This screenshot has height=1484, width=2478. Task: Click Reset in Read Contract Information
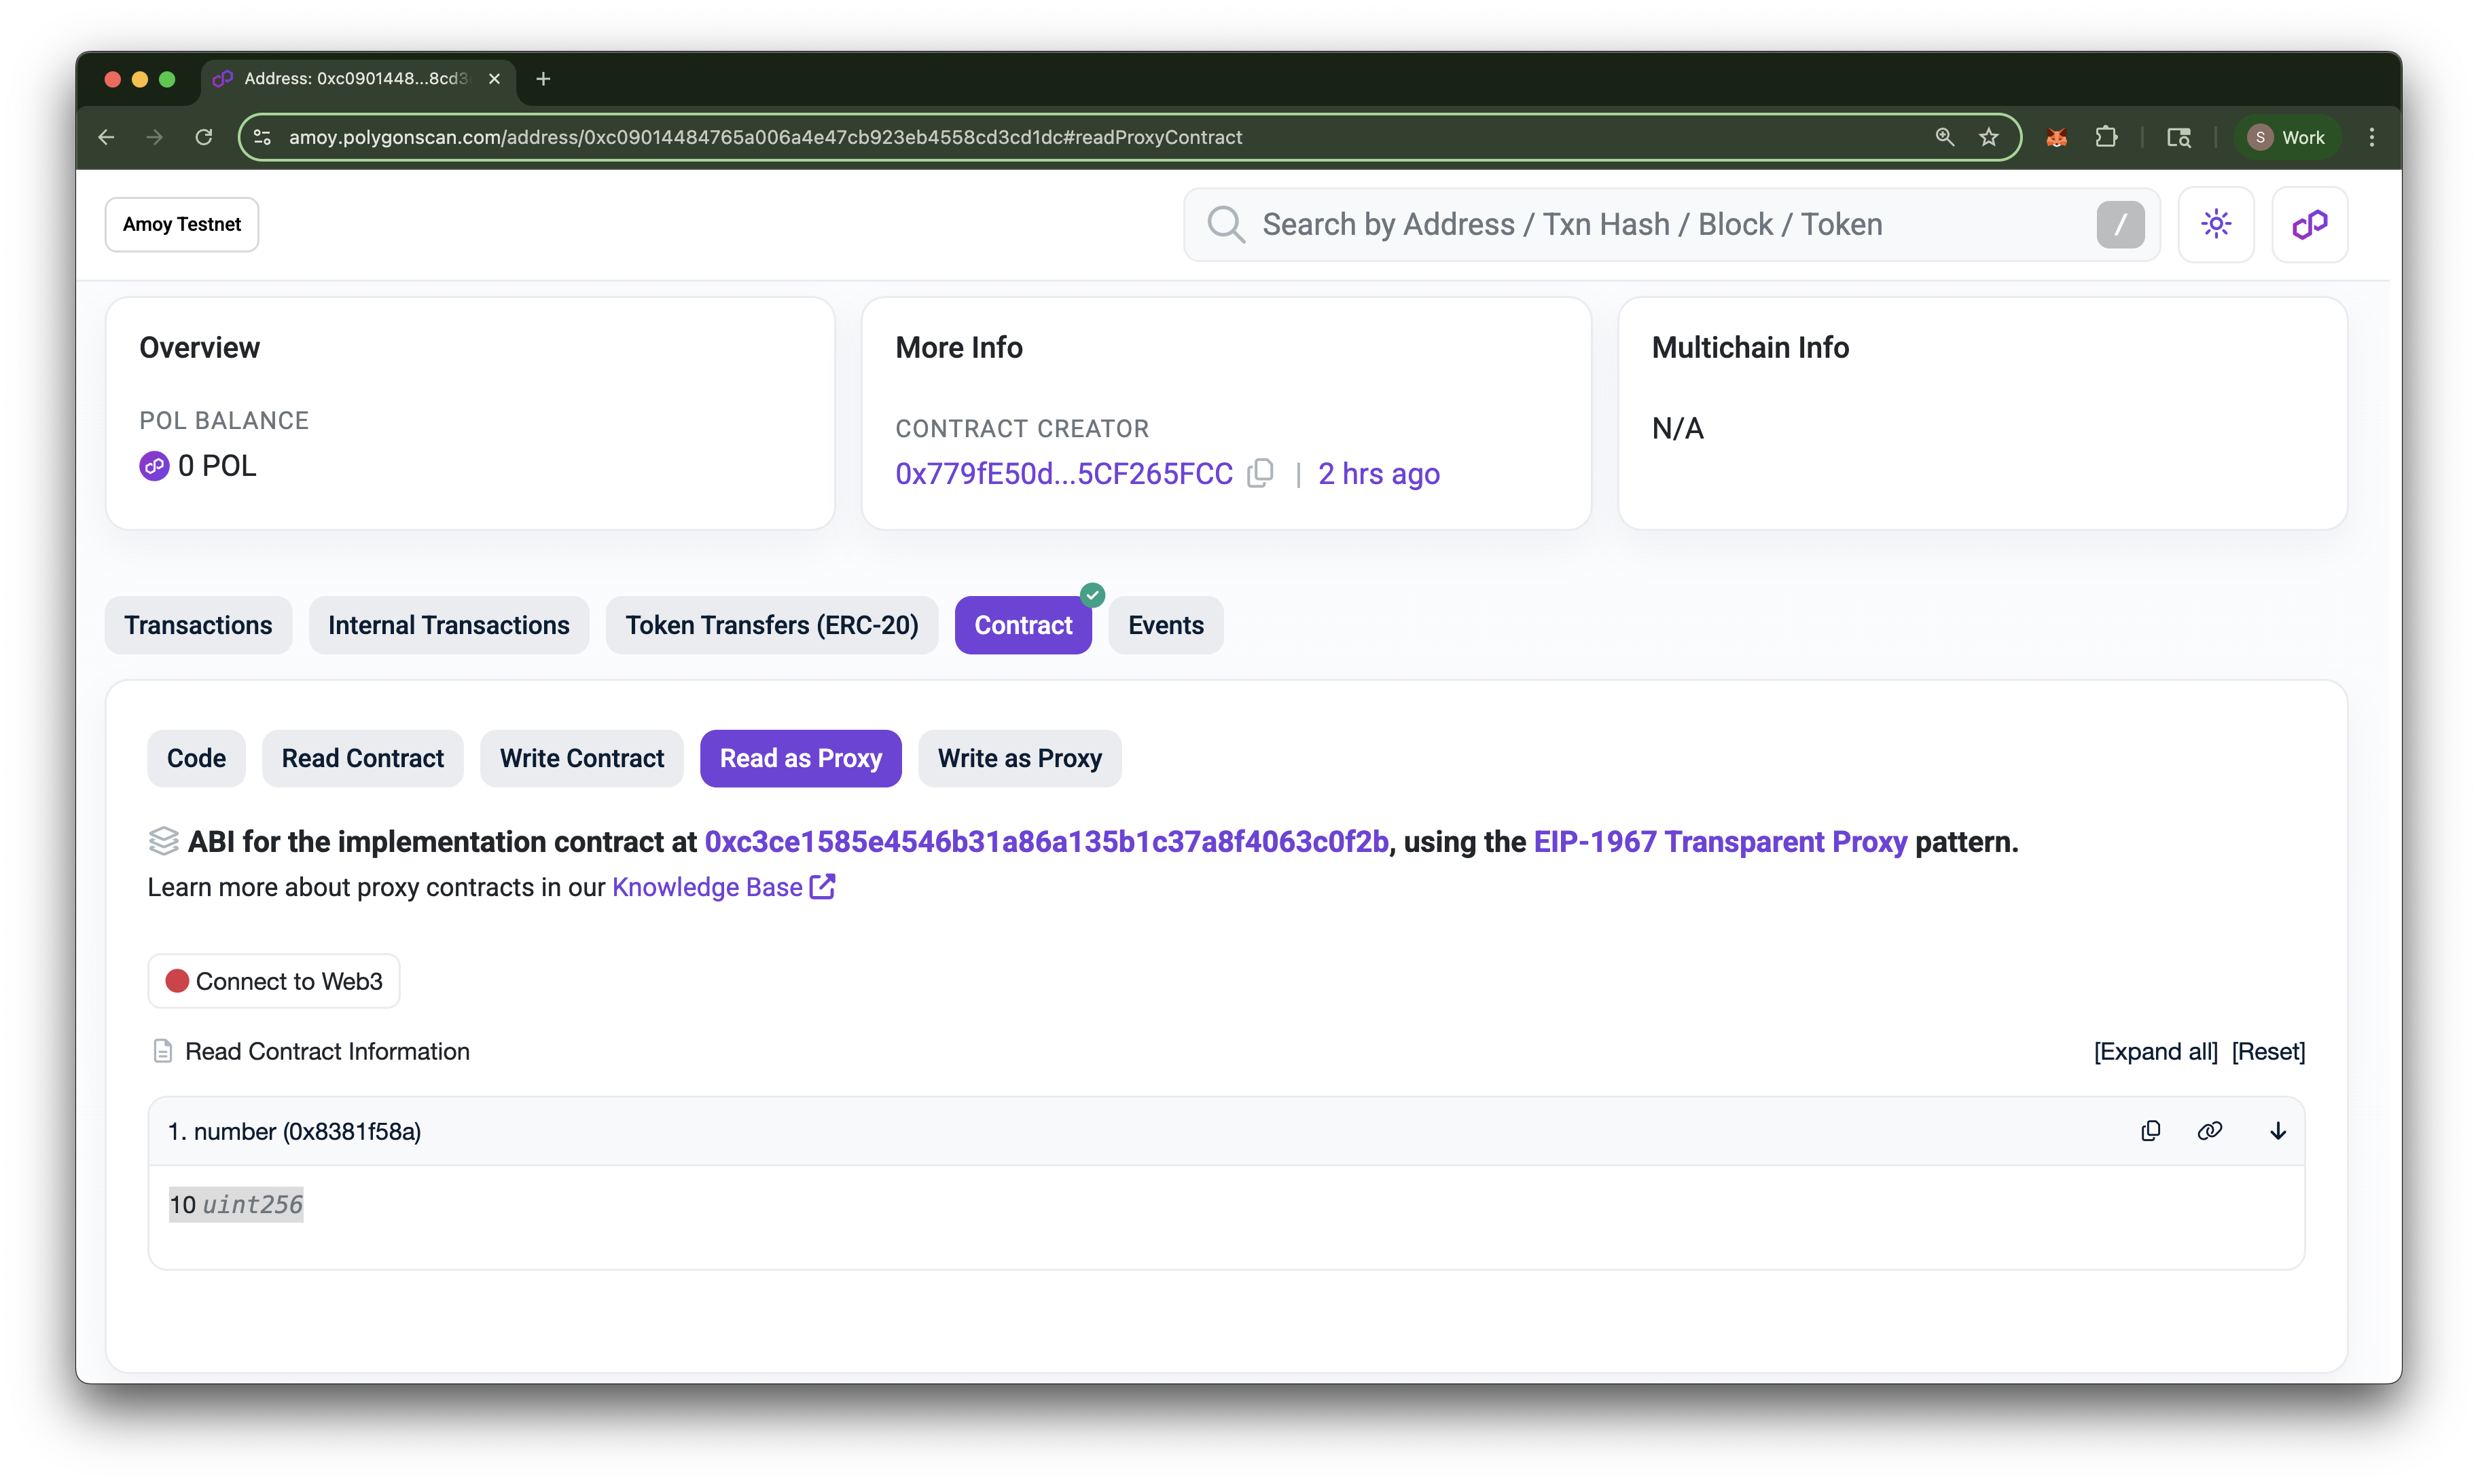(2268, 1051)
